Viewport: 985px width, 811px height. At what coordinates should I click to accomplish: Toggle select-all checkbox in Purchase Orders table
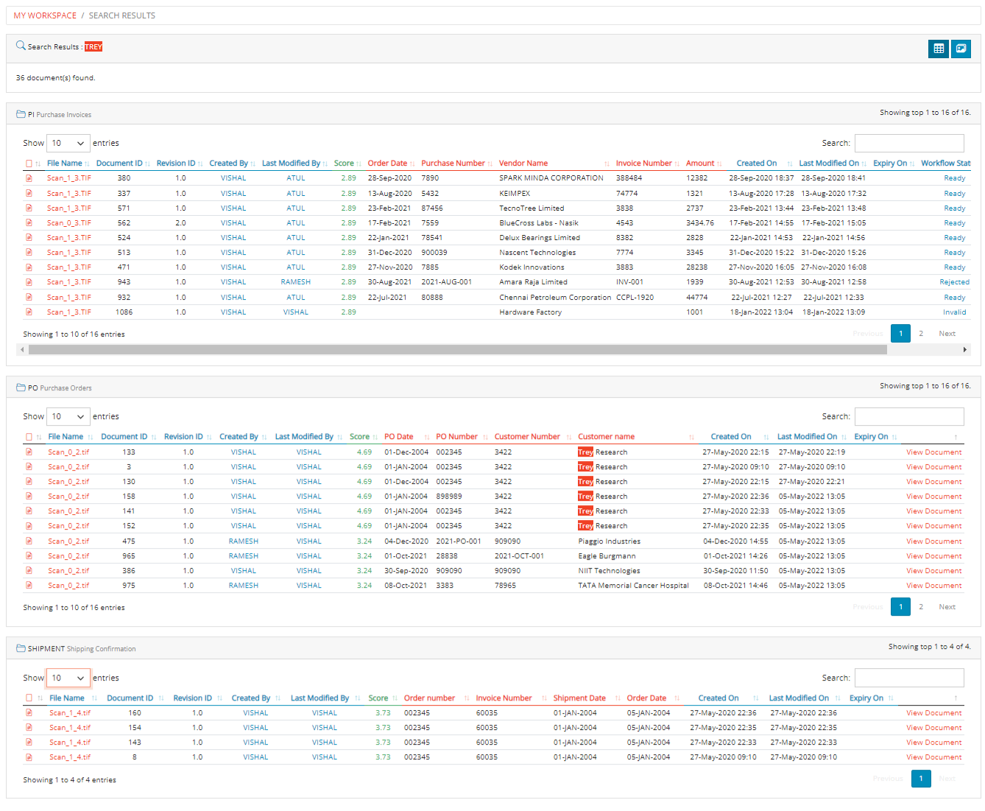tap(29, 437)
